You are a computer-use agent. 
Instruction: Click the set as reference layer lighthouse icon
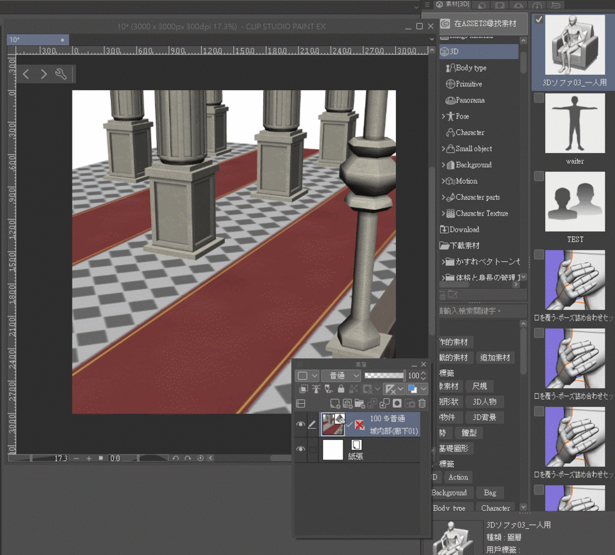pos(317,389)
